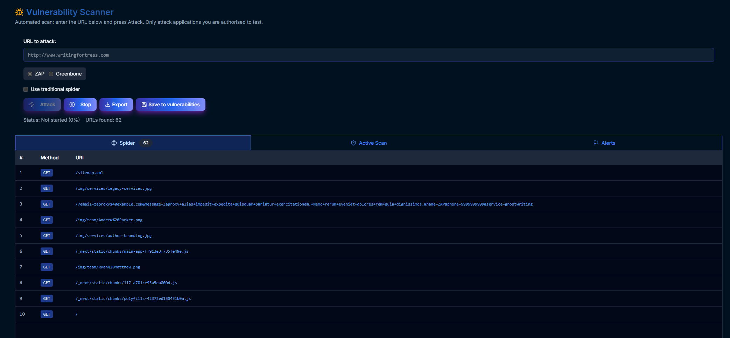
Task: Click the long email query string URI
Action: point(304,204)
